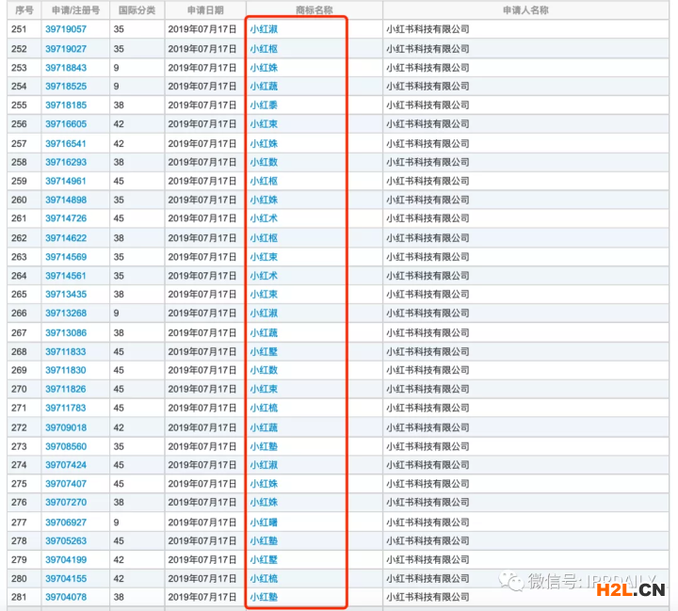Click the 国际分类 column header
Screen dimensions: 678x611
click(x=137, y=10)
